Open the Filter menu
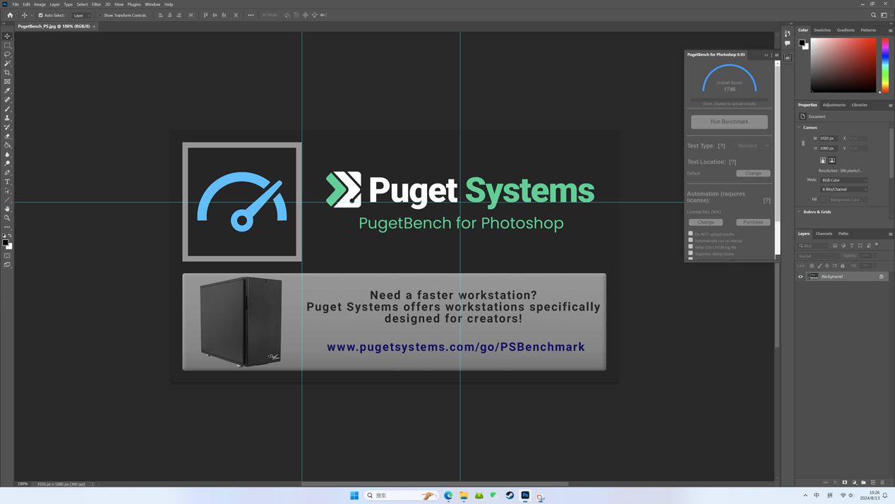This screenshot has height=504, width=895. click(96, 4)
